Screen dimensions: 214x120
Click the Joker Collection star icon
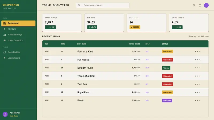click(x=5, y=41)
